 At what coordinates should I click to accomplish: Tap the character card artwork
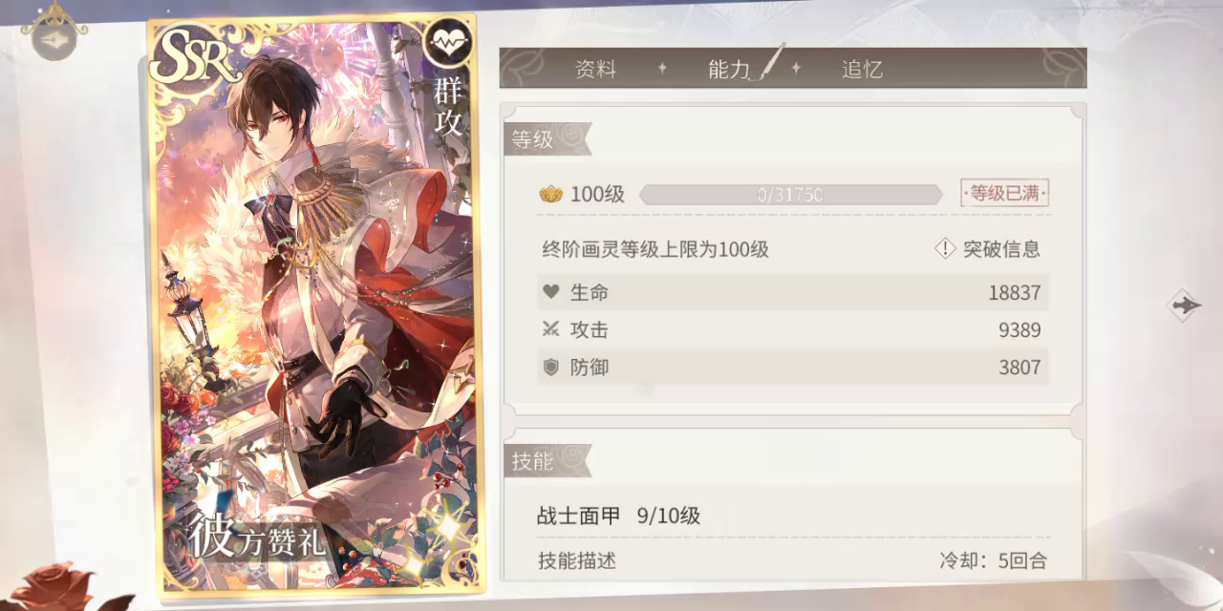coord(316,305)
